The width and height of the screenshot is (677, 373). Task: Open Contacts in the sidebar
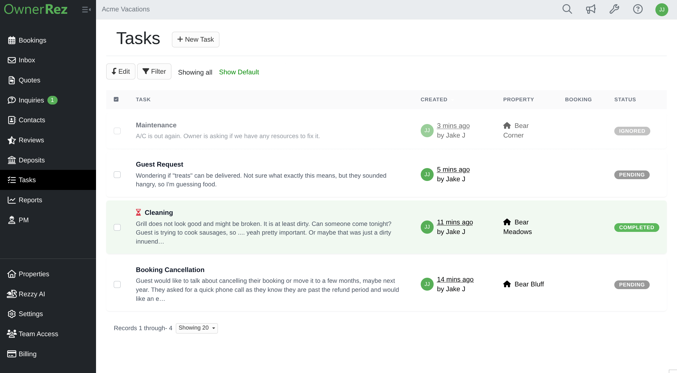pos(48,120)
